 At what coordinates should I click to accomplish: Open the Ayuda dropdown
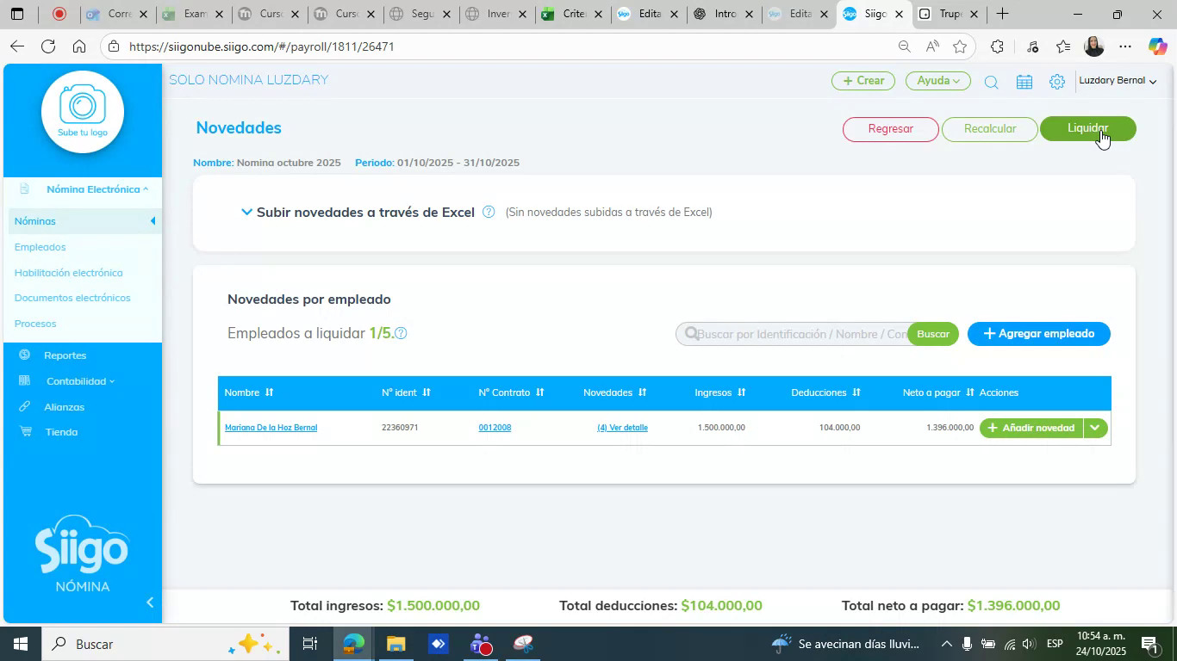[937, 81]
